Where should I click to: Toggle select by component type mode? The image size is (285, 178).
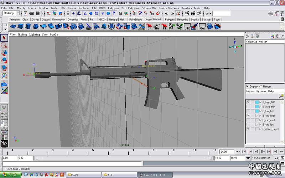[x=60, y=14]
